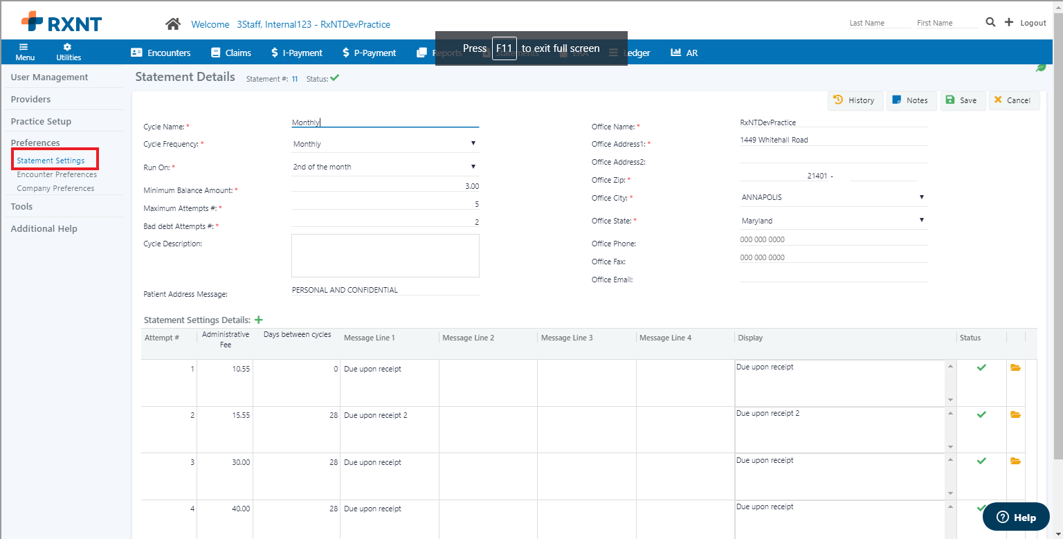Save the statement details
The height and width of the screenshot is (539, 1063).
962,100
